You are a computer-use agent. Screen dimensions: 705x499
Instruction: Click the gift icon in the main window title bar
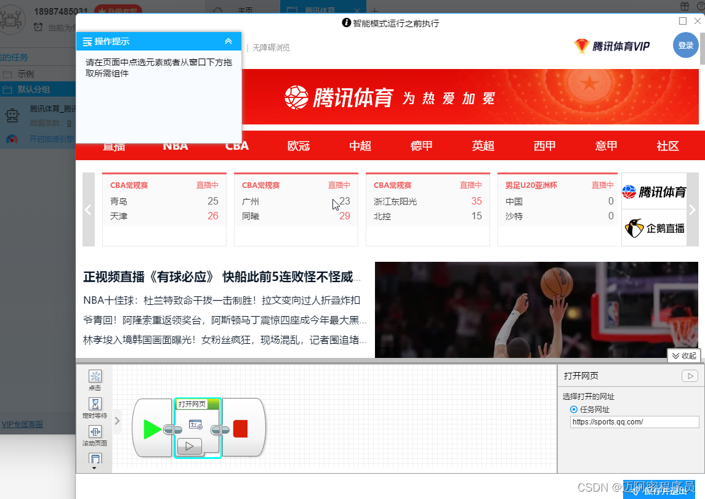click(684, 6)
